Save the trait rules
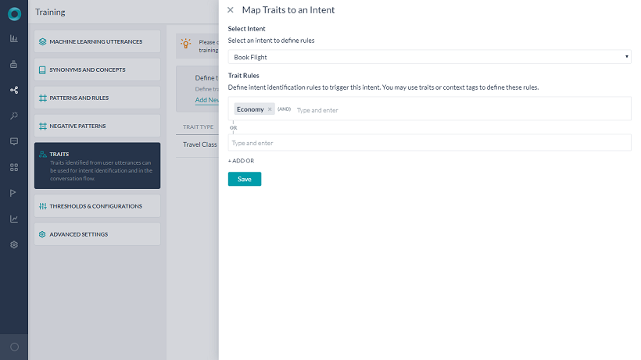This screenshot has width=641, height=360. tap(245, 179)
